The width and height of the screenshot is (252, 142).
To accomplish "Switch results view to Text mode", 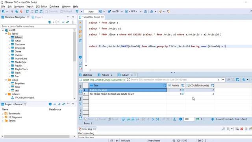I will [80, 101].
